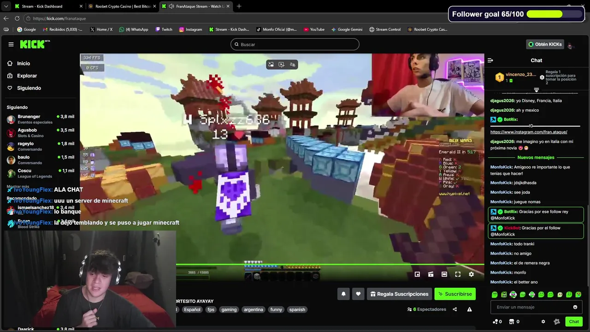Image resolution: width=590 pixels, height=332 pixels.
Task: Focus the Enviar un mensaje input
Action: pyautogui.click(x=532, y=307)
